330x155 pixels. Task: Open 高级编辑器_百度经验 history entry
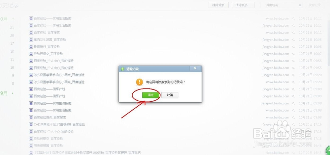(49, 145)
